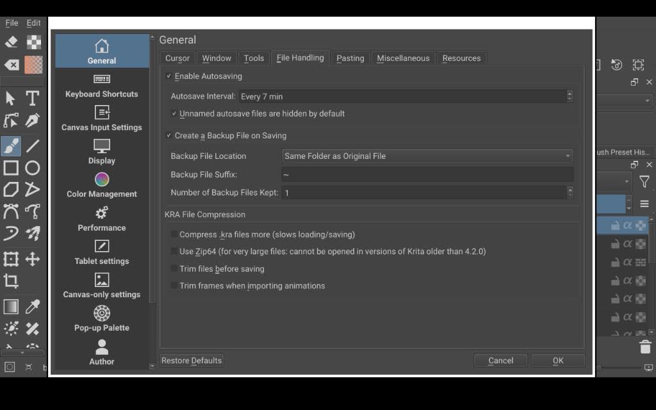
Task: Toggle Unnamed autosave files hidden checkbox
Action: (x=174, y=113)
